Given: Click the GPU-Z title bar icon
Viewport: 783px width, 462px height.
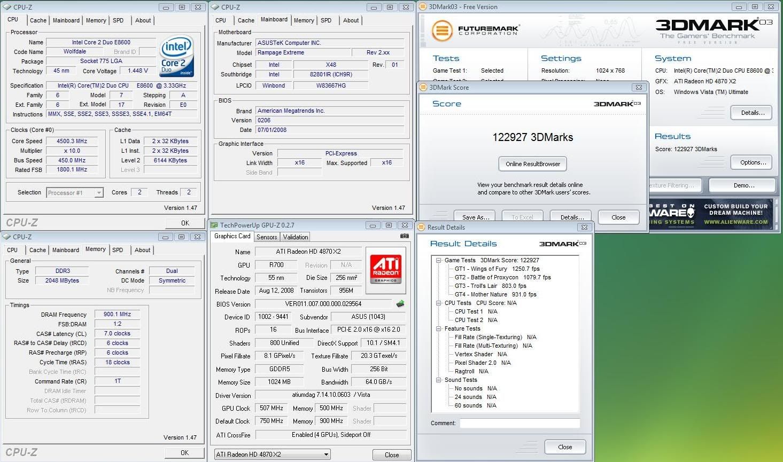Looking at the screenshot, I should click(214, 225).
